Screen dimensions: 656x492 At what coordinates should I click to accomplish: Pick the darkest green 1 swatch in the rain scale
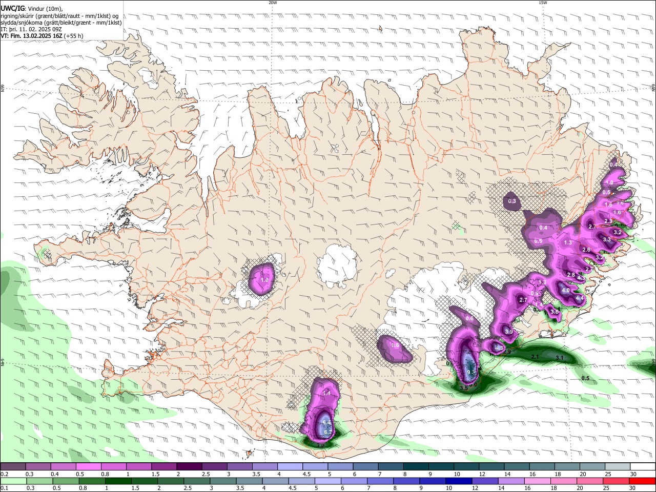tap(118, 481)
